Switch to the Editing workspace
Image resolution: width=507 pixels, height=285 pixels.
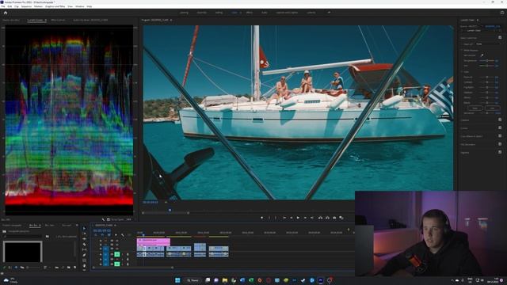[x=219, y=13]
